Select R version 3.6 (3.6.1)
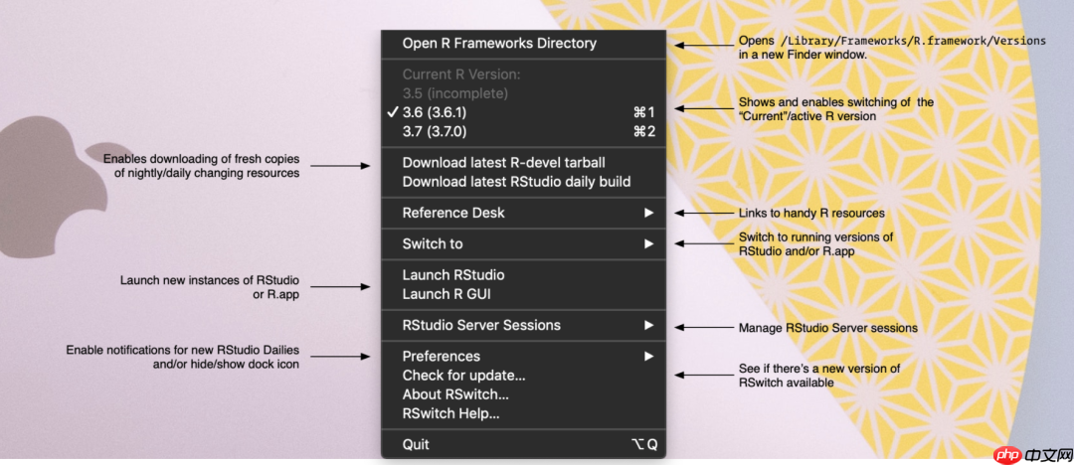1074x465 pixels. point(523,111)
